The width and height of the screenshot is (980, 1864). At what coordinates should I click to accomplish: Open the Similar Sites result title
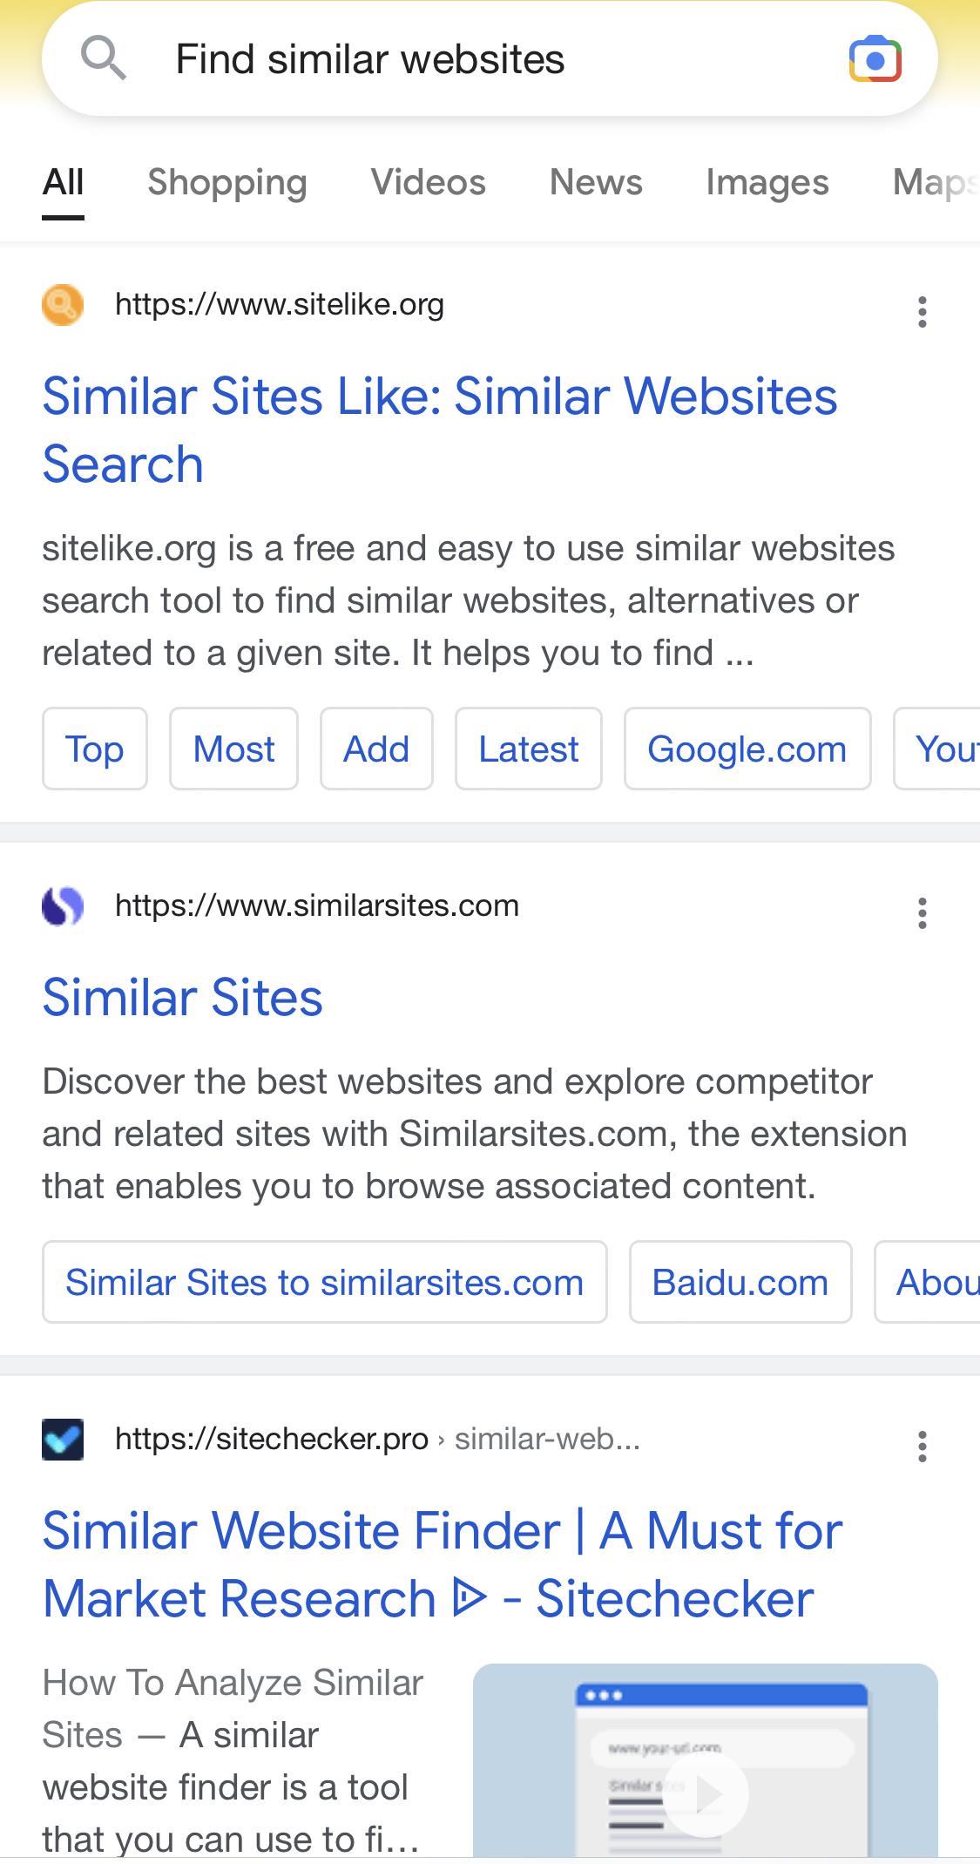click(x=182, y=997)
